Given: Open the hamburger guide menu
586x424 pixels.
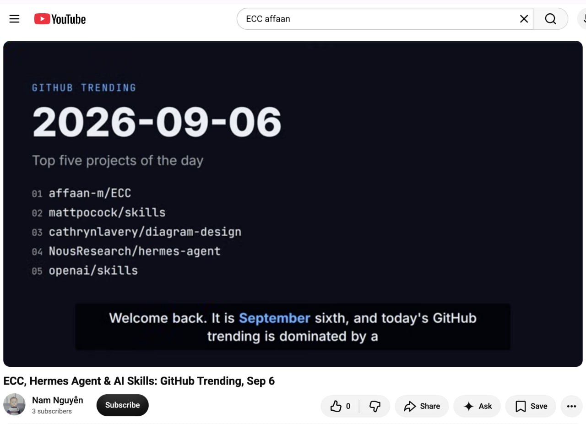Looking at the screenshot, I should [x=15, y=19].
